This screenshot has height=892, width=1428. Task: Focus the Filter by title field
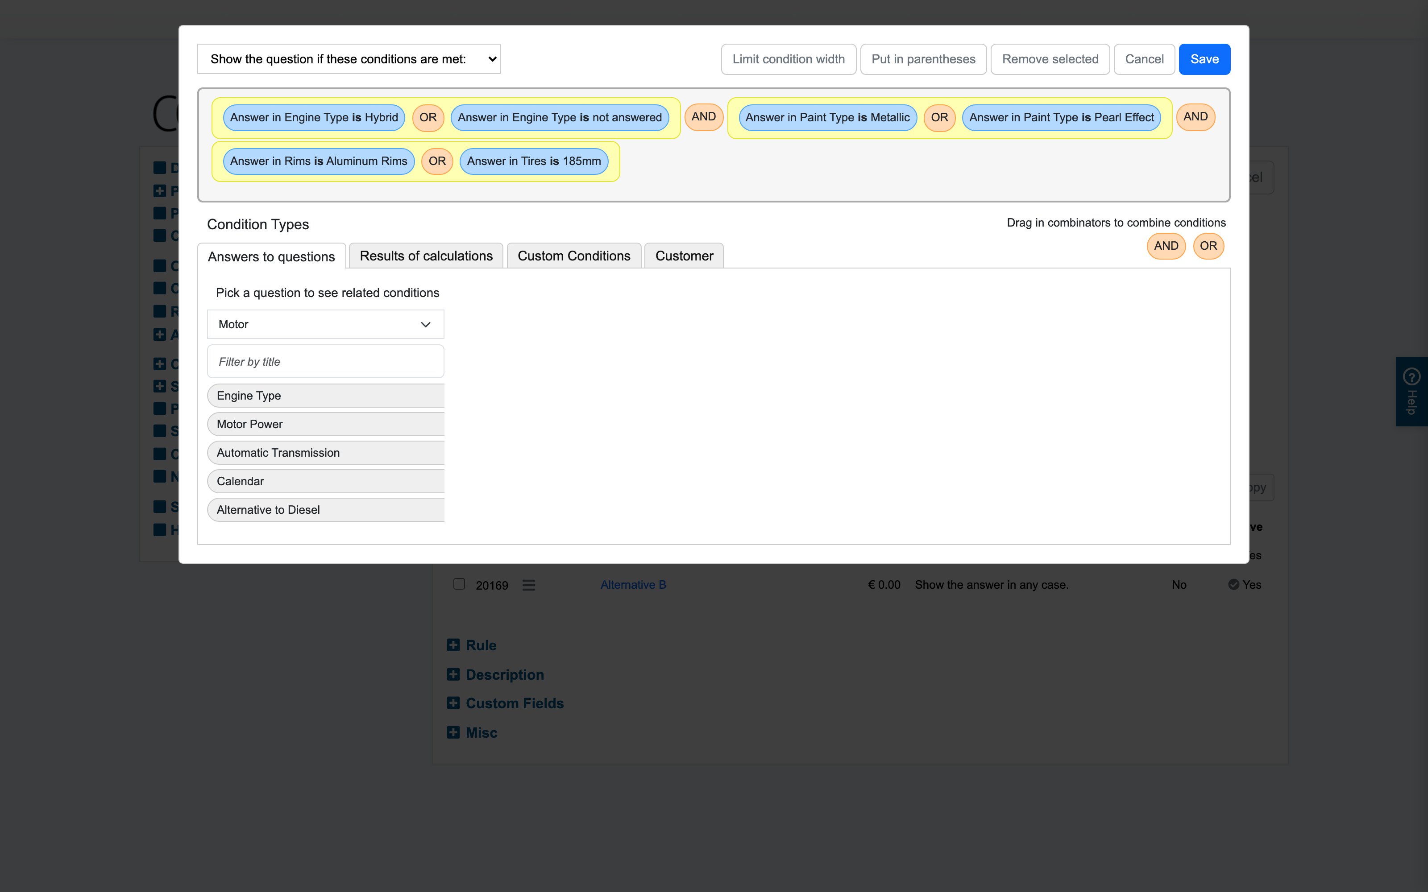(x=325, y=362)
